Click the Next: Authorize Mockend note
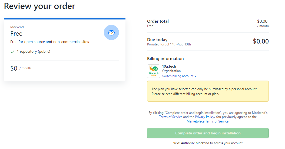 (208, 143)
